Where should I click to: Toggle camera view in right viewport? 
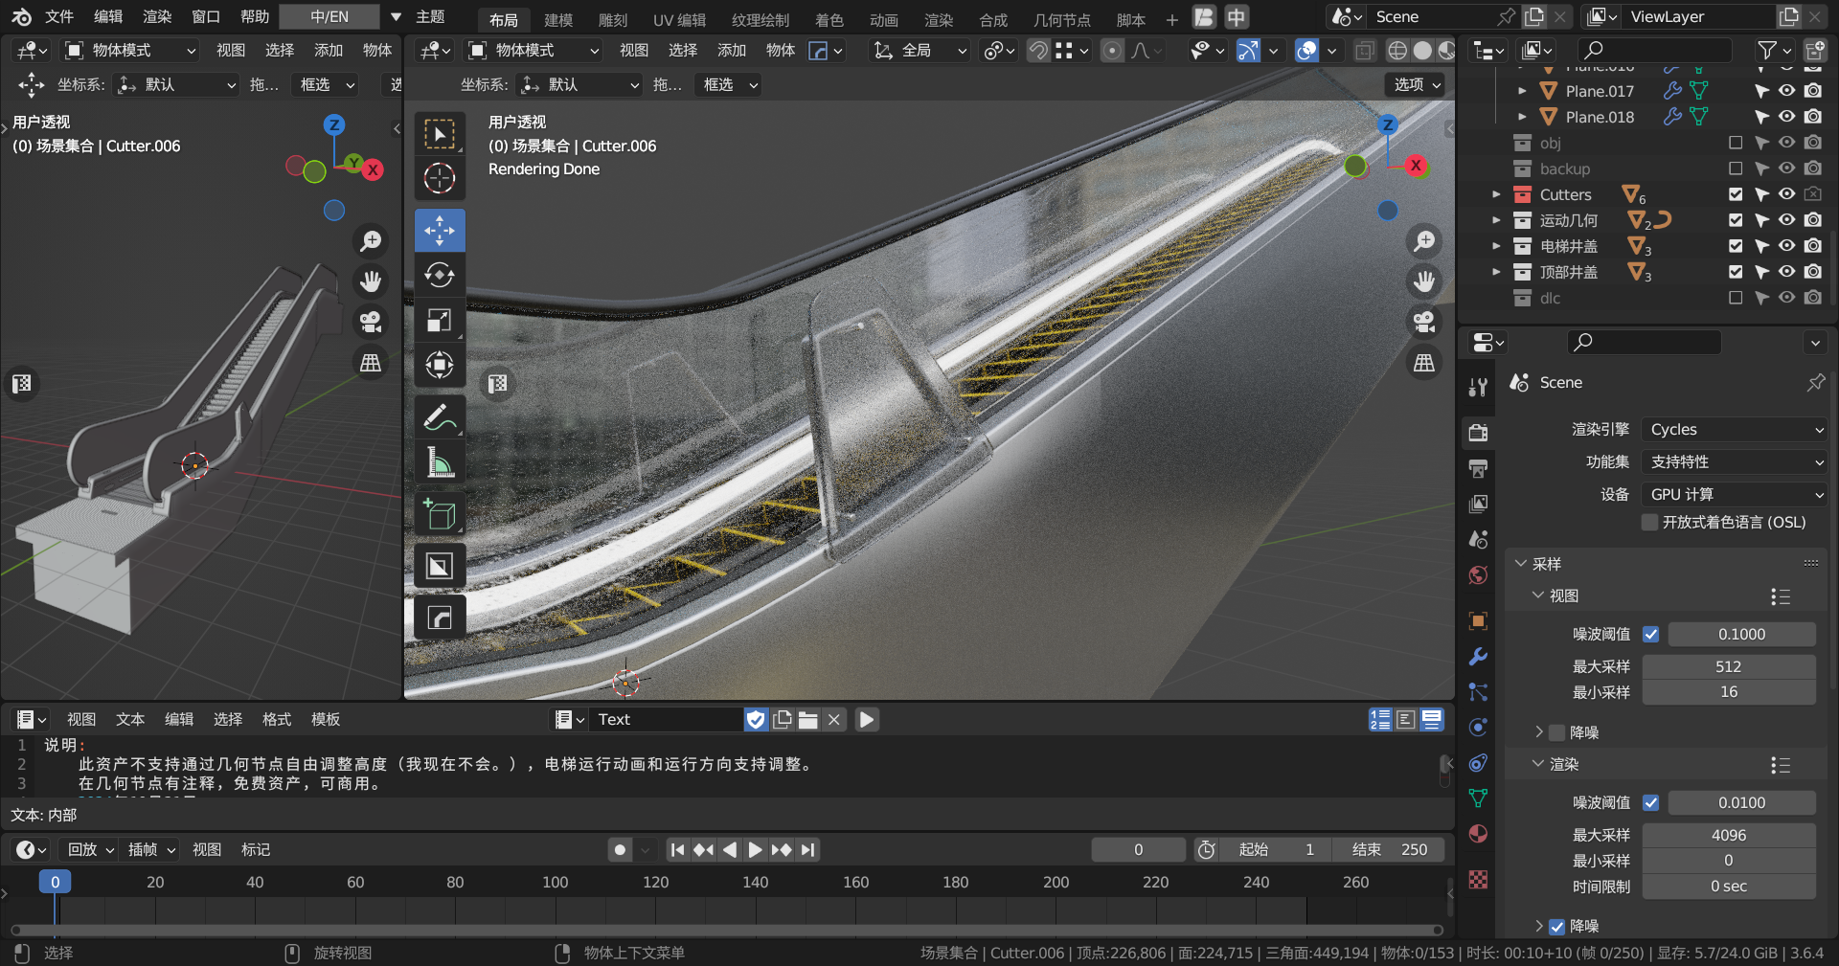pyautogui.click(x=1424, y=322)
